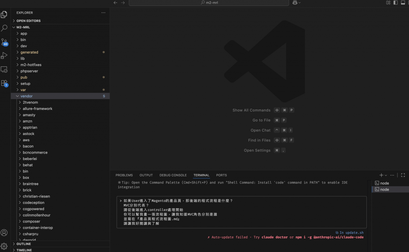Expand the var folder

pyautogui.click(x=60, y=90)
